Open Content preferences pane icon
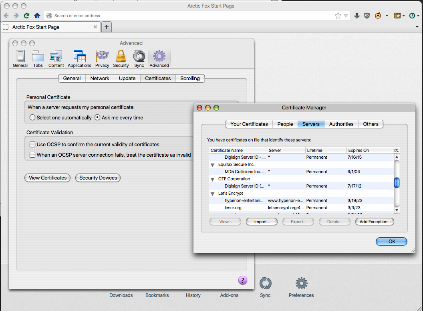The image size is (423, 311). [x=56, y=59]
